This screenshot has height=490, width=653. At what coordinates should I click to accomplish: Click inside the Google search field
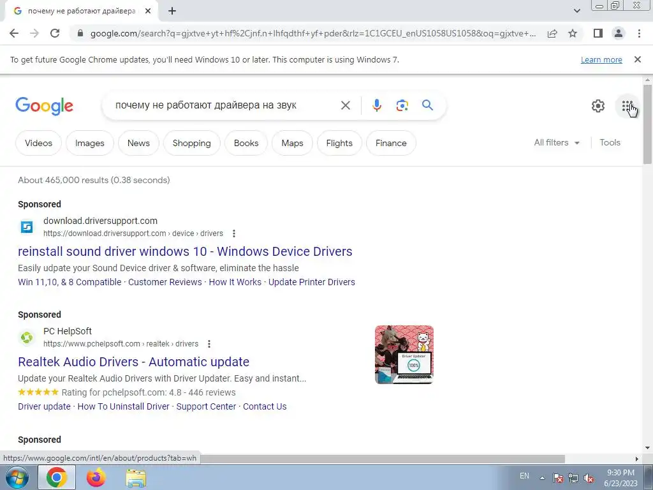225,105
